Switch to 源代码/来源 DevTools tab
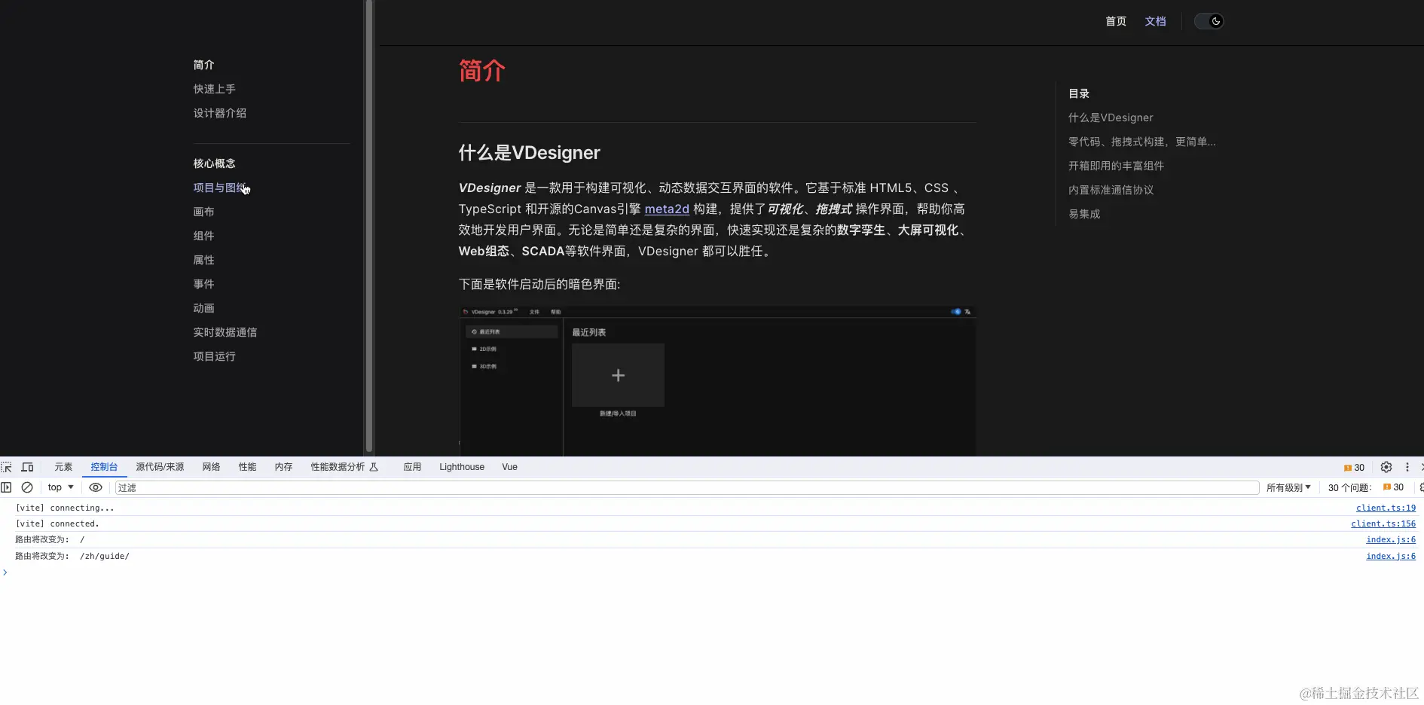 (x=160, y=467)
